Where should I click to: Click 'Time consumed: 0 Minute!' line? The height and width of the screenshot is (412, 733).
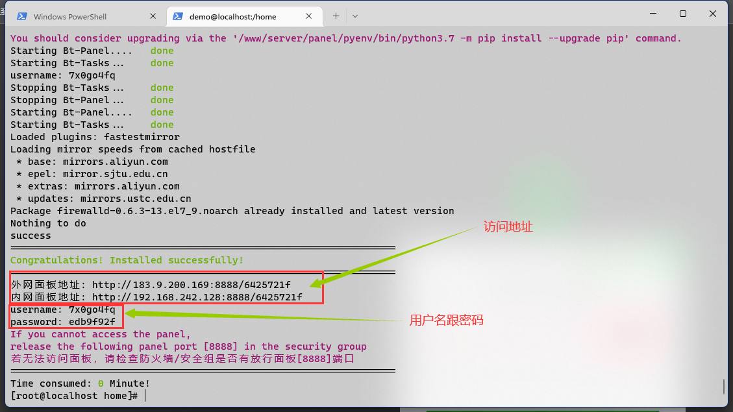(x=80, y=383)
